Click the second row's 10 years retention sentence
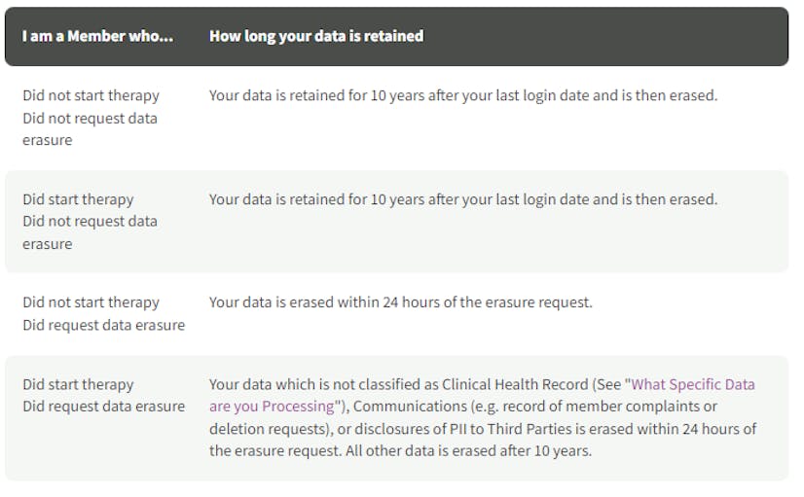This screenshot has width=804, height=497. (x=463, y=199)
